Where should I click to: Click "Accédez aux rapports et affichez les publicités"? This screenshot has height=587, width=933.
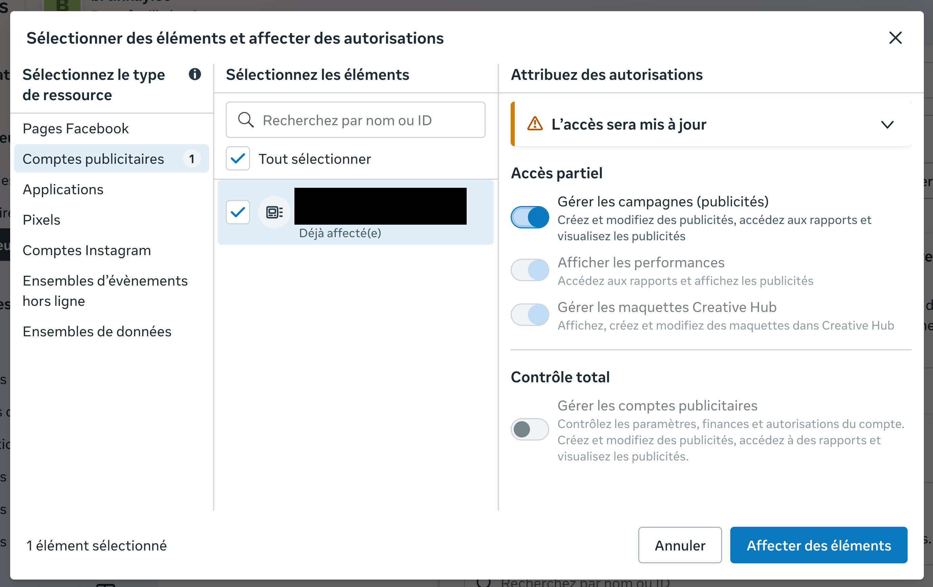pos(685,280)
